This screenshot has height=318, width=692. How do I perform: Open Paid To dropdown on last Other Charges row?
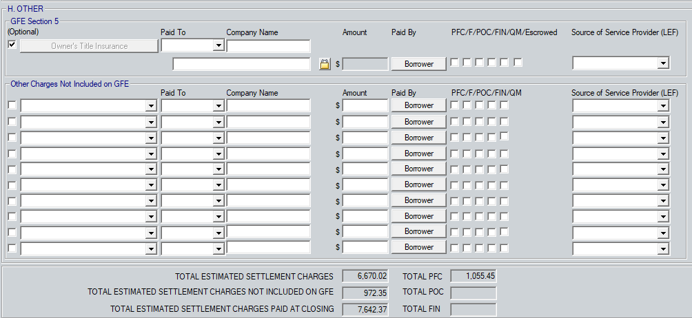click(218, 248)
